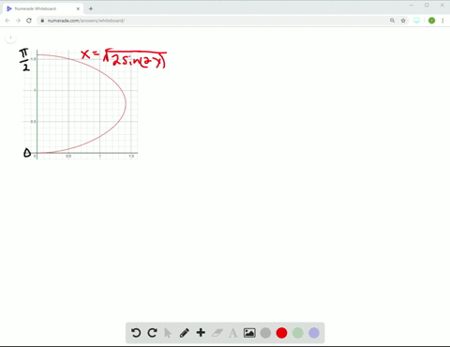
Task: Select the eraser tool
Action: [x=217, y=333]
